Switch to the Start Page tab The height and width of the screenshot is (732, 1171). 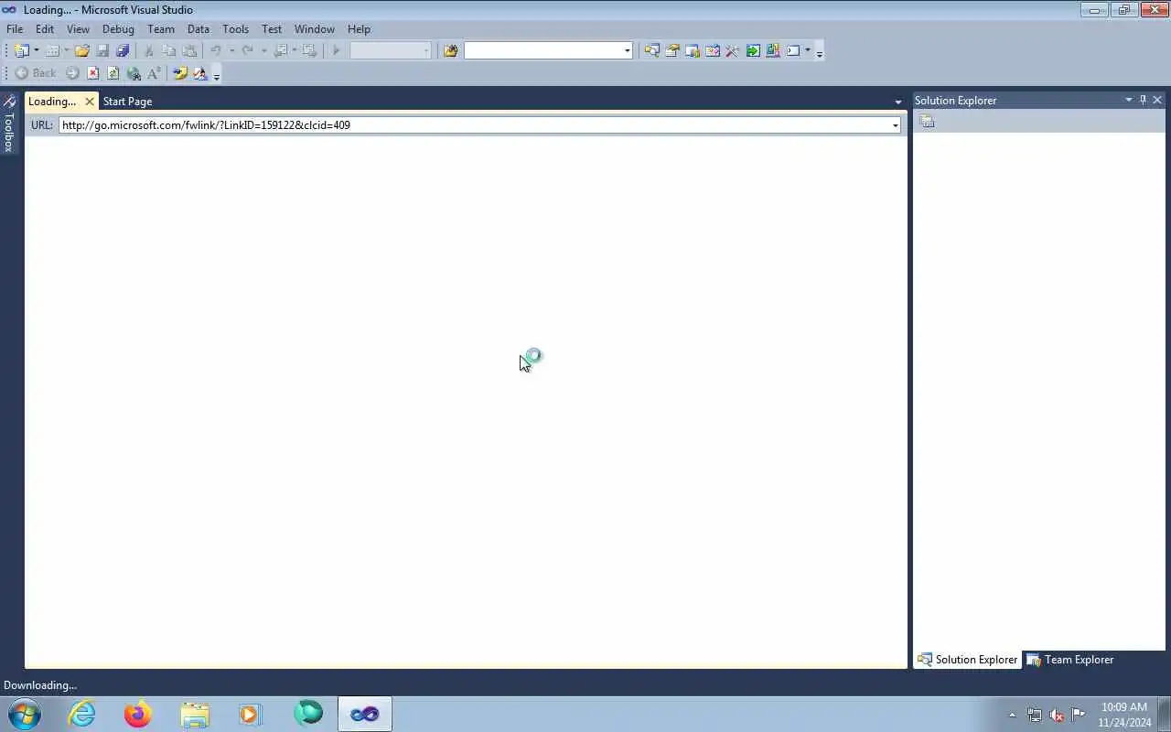pos(127,102)
